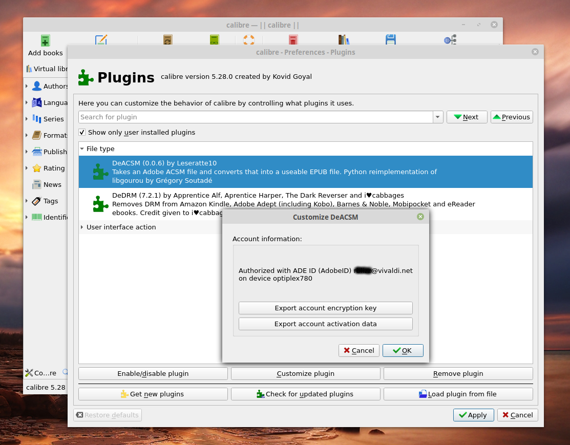Click the Publisher icon in sidebar
This screenshot has height=445, width=570.
click(37, 152)
